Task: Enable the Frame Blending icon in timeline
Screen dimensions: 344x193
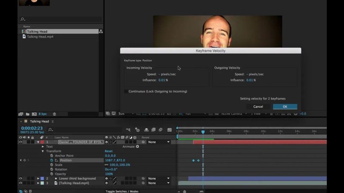Action: 154,130
